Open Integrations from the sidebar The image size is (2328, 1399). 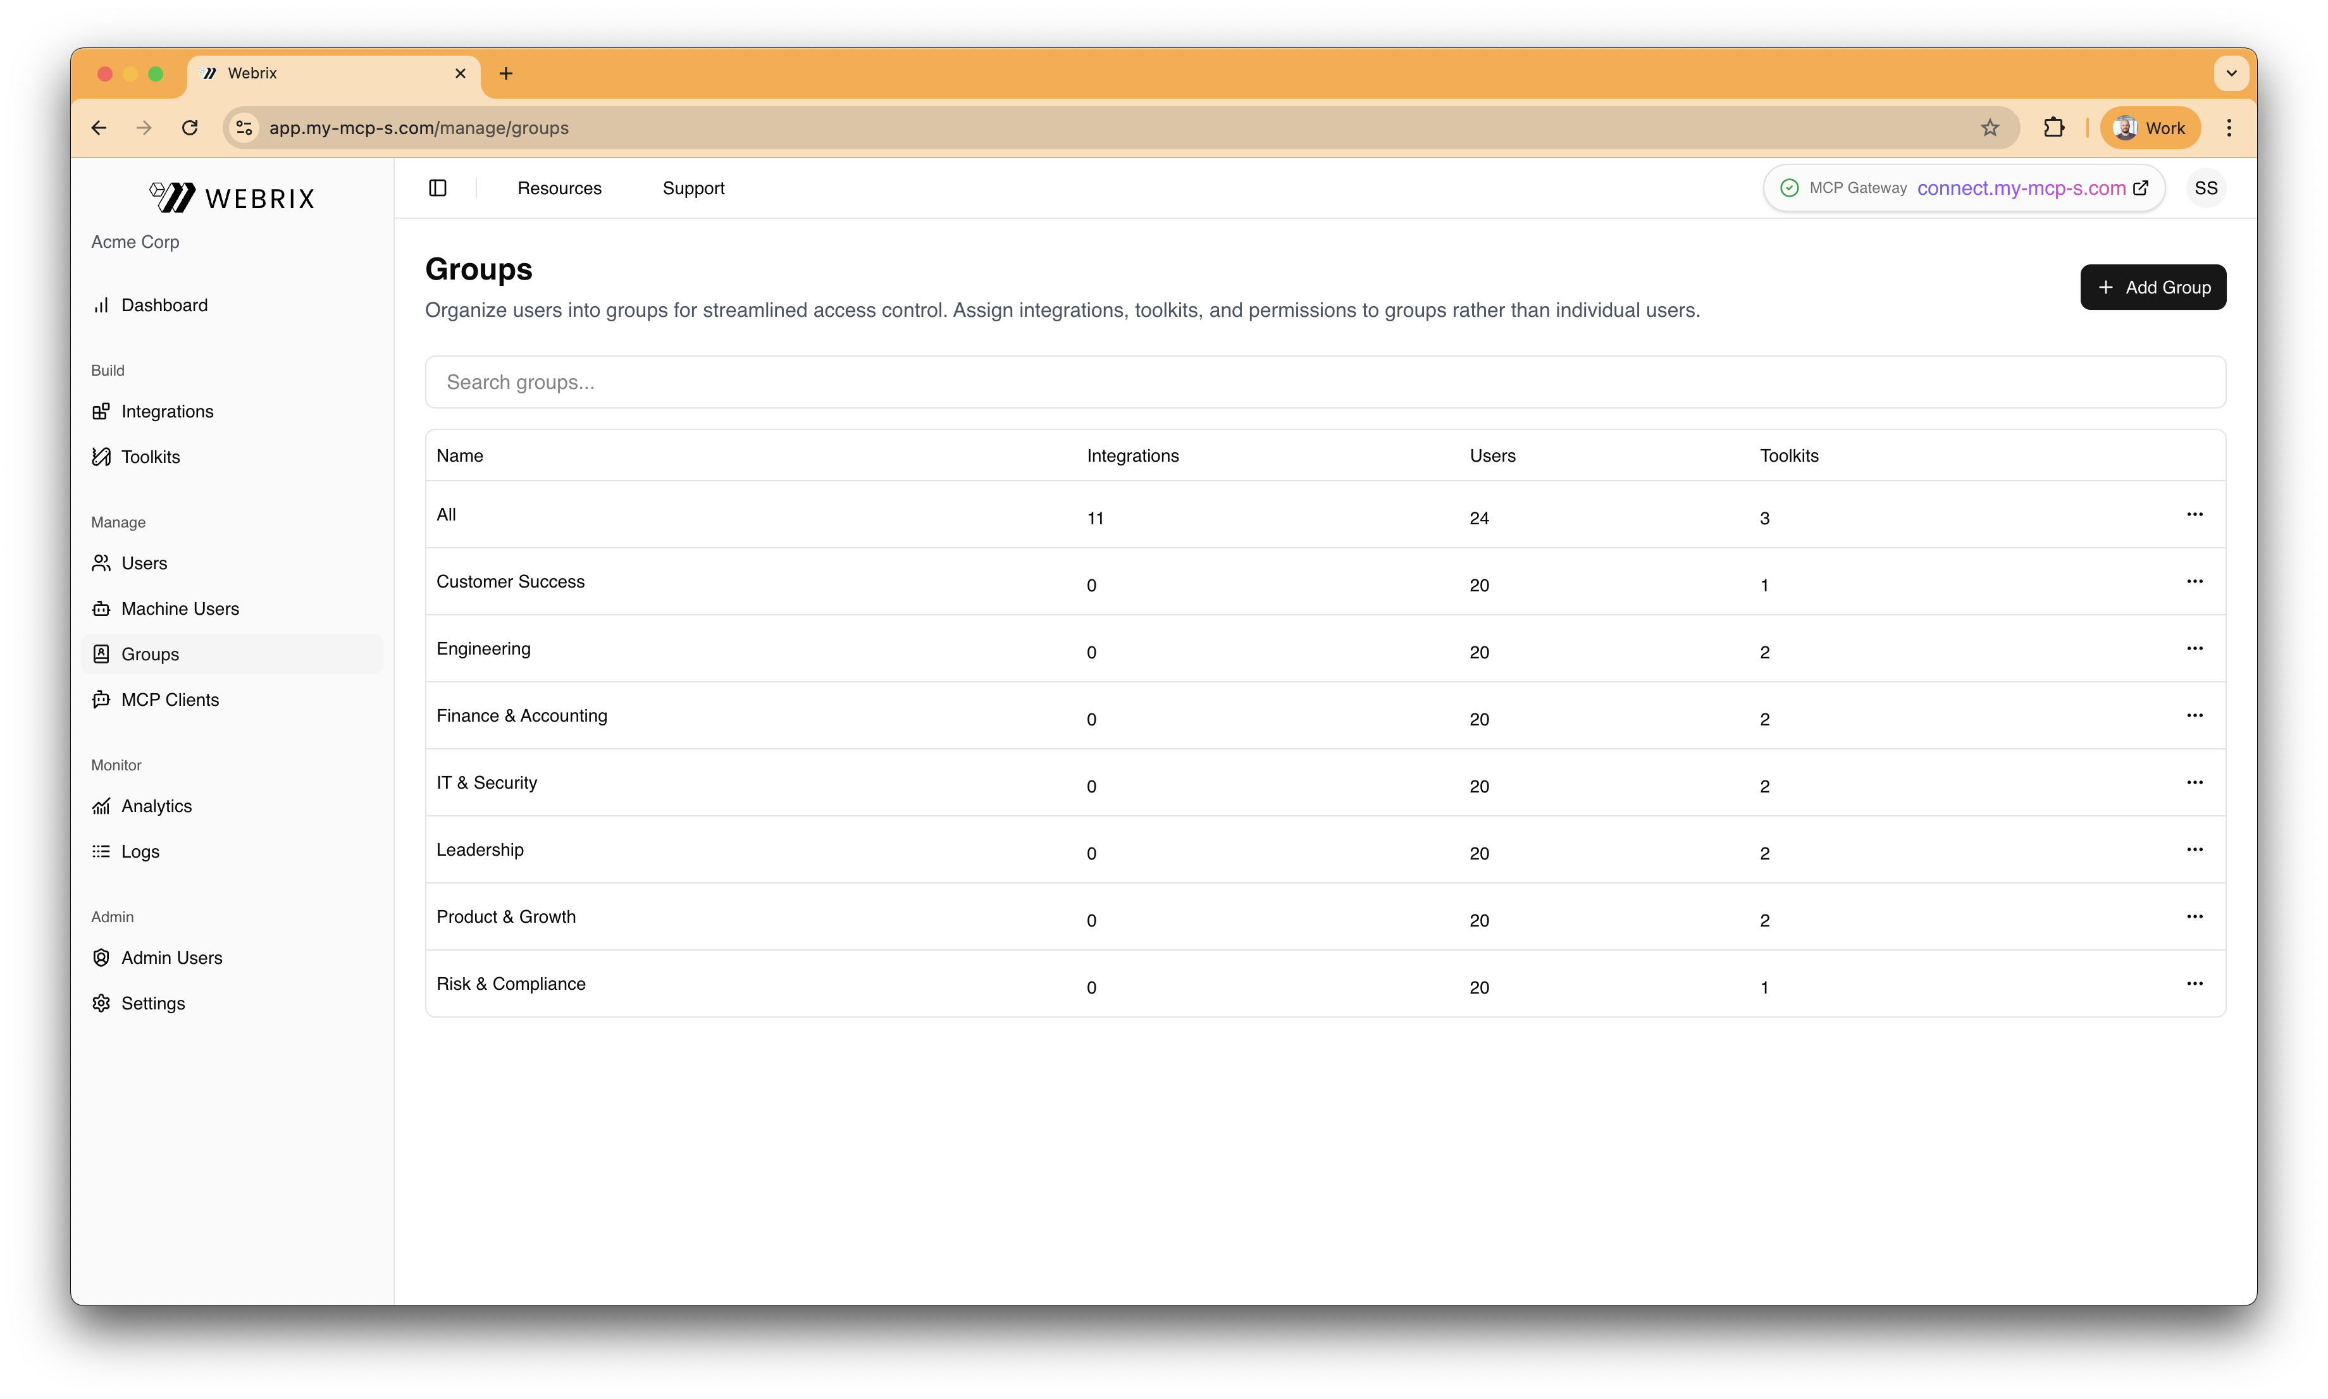coord(167,411)
